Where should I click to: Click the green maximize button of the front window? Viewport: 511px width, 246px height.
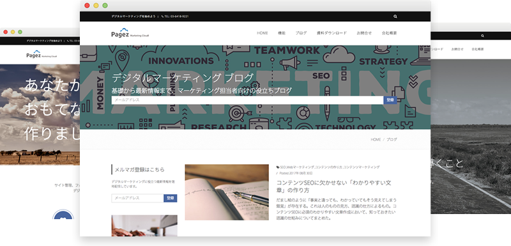(x=105, y=5)
